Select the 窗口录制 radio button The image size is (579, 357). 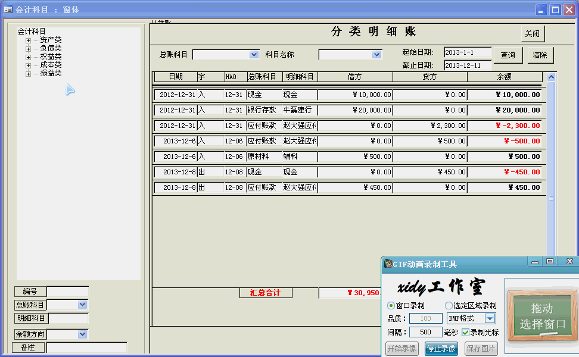pyautogui.click(x=391, y=306)
